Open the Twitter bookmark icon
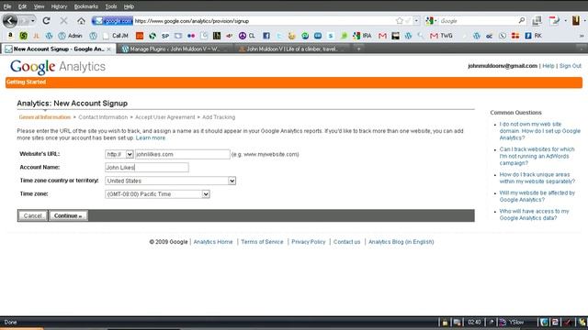Screen dimensions: 588x330 click(279, 36)
